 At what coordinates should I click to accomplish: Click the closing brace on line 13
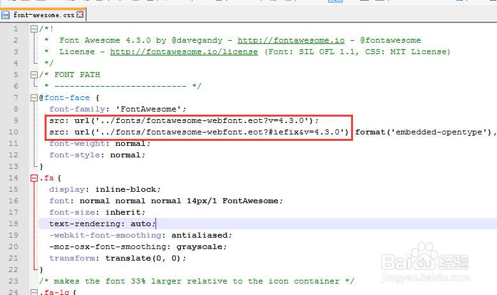click(x=41, y=167)
